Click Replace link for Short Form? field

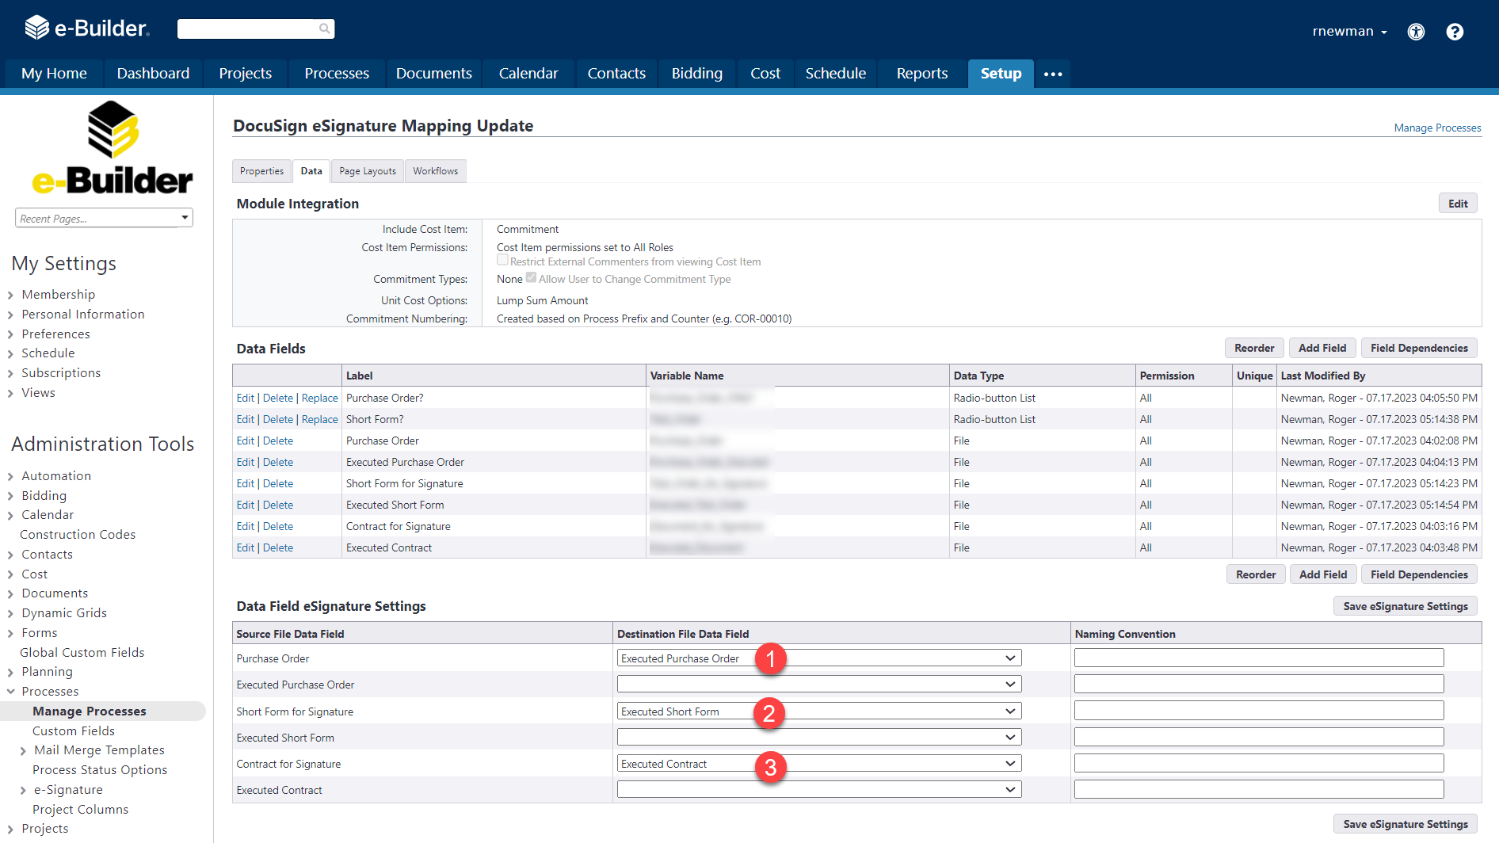pyautogui.click(x=319, y=419)
